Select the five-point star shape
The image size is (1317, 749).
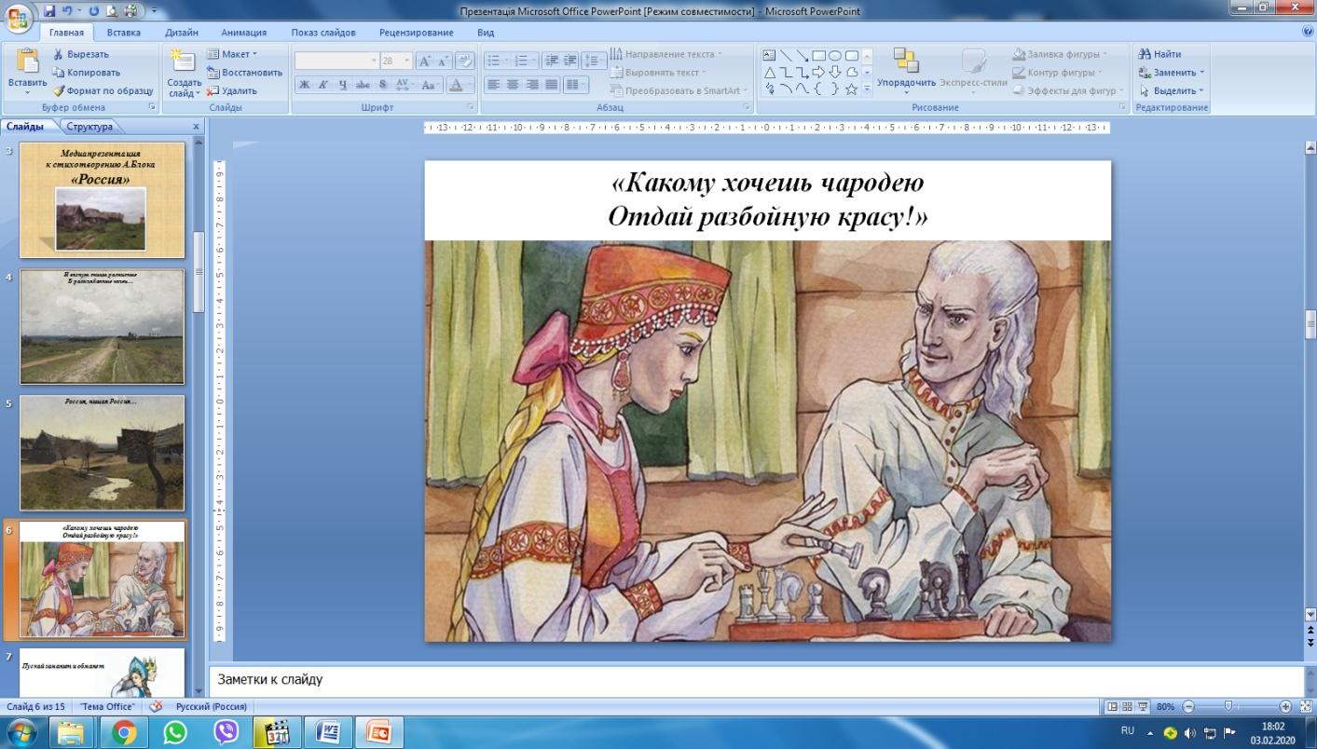point(851,89)
